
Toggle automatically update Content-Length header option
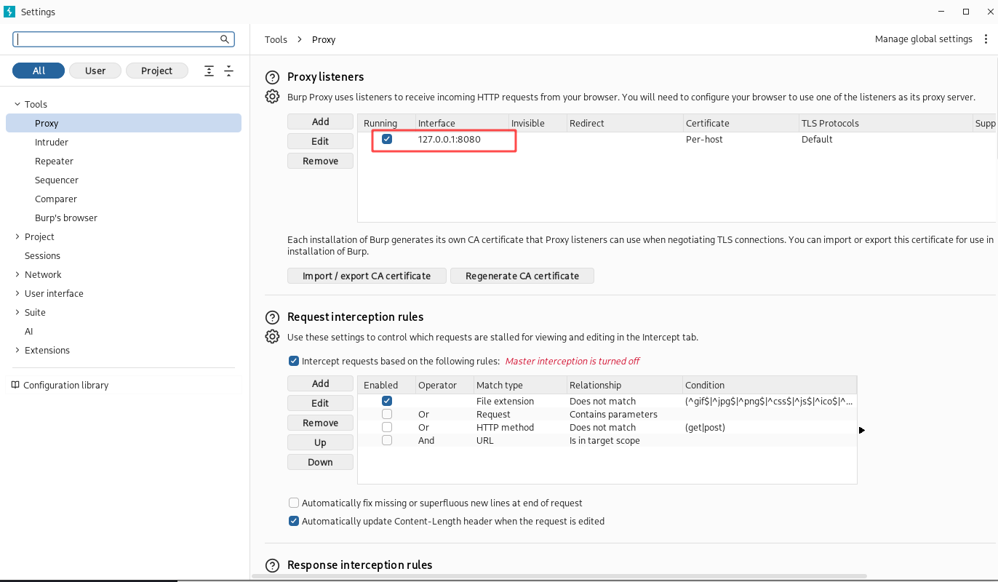pos(294,521)
